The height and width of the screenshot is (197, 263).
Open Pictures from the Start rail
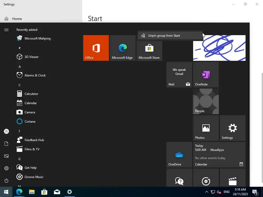point(6,156)
